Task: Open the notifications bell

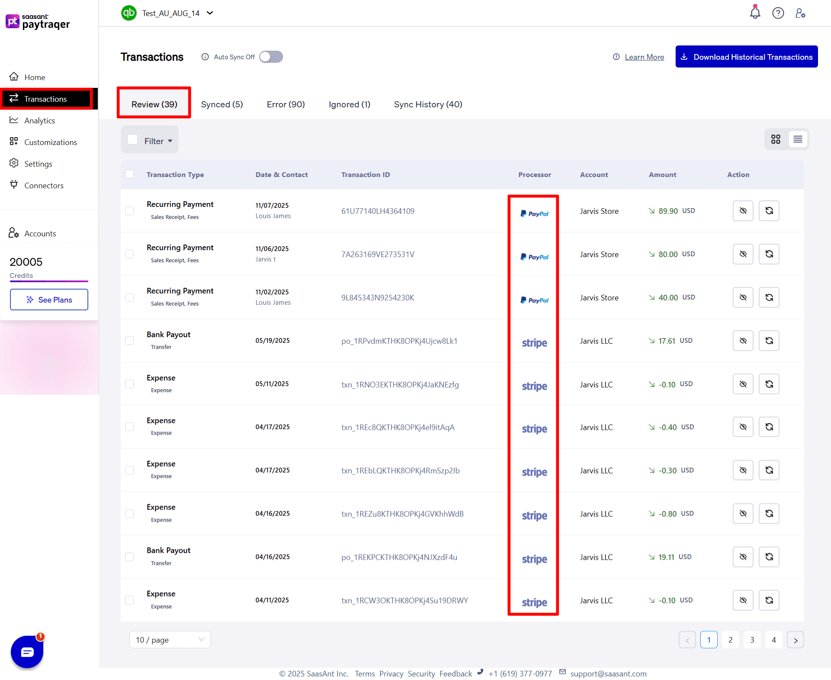Action: (x=754, y=13)
